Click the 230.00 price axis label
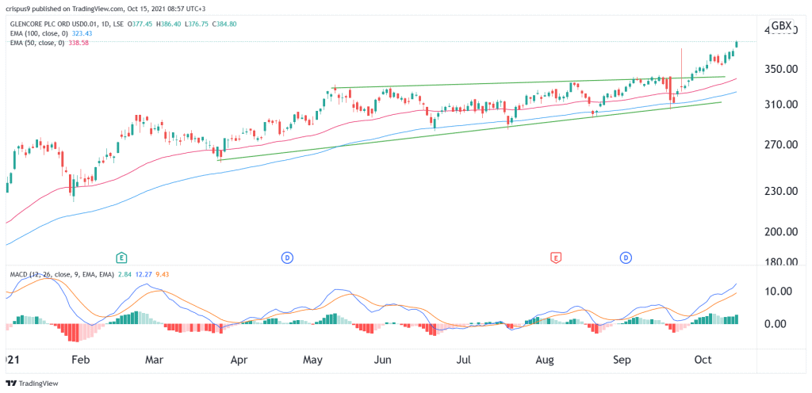The image size is (812, 393). 783,191
